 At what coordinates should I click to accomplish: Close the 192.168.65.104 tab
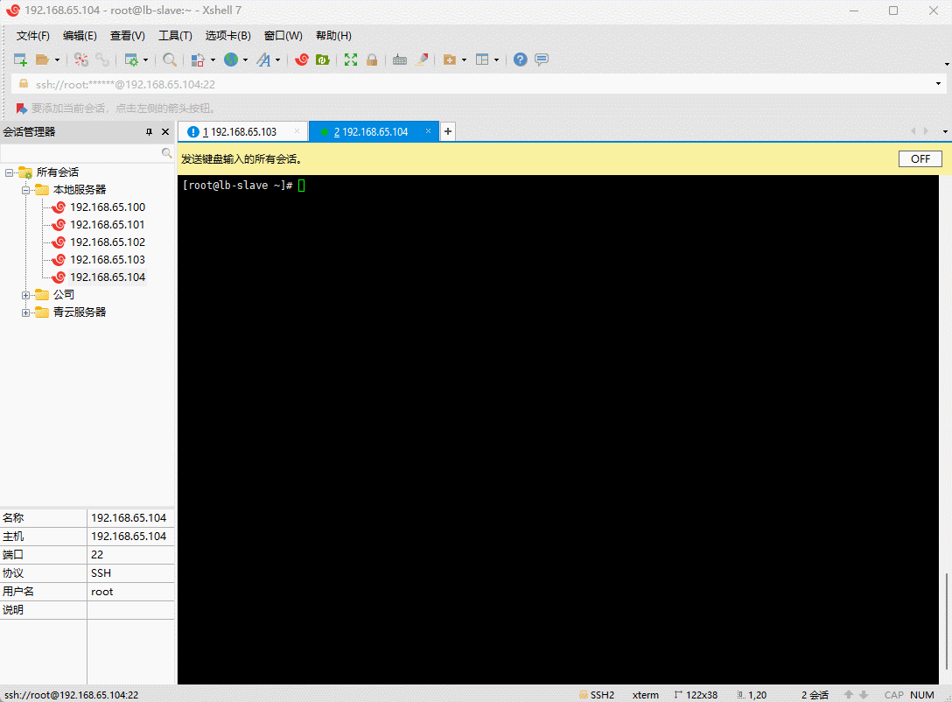pyautogui.click(x=428, y=131)
